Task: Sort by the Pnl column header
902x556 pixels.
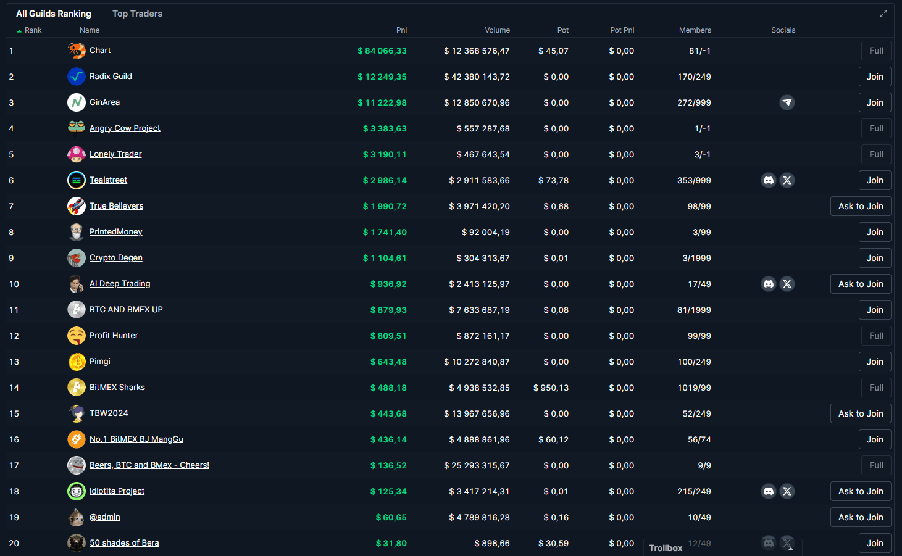Action: point(401,30)
